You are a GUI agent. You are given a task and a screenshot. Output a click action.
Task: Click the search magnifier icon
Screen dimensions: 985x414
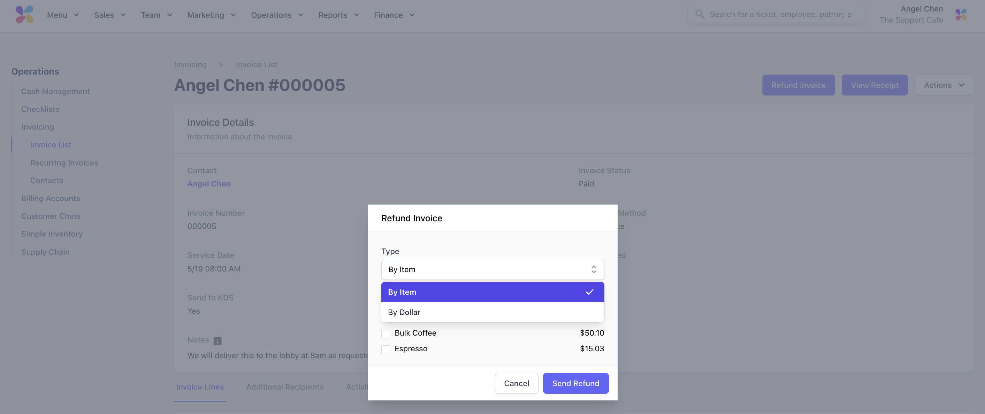(700, 15)
